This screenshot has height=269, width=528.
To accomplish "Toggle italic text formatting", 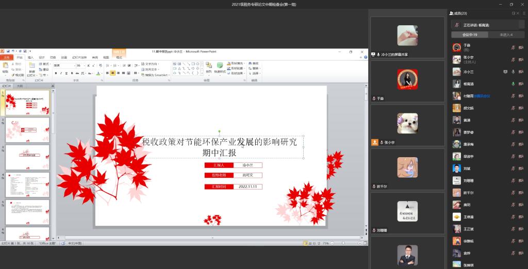I will tap(61, 73).
